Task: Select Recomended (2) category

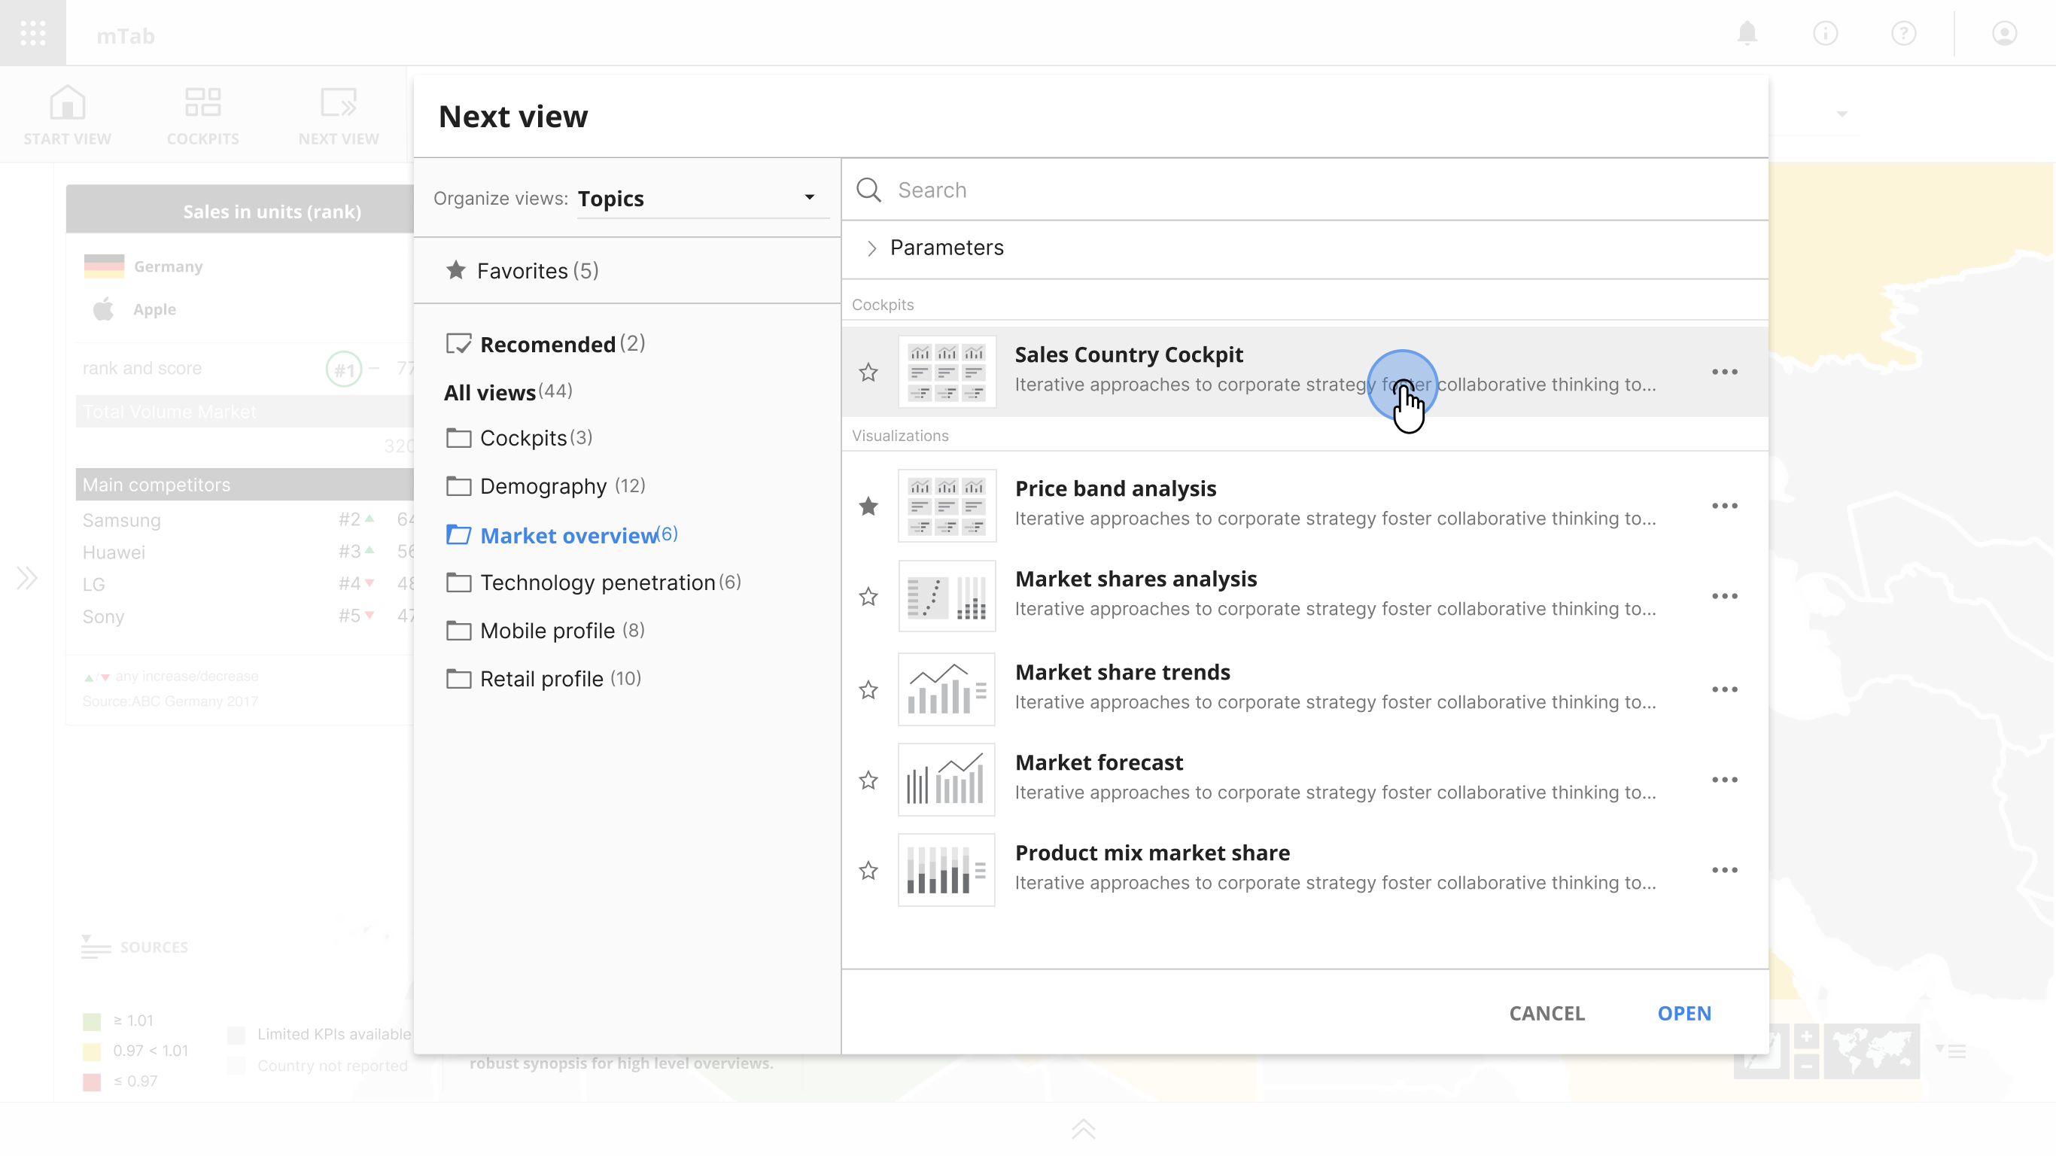Action: click(x=546, y=344)
